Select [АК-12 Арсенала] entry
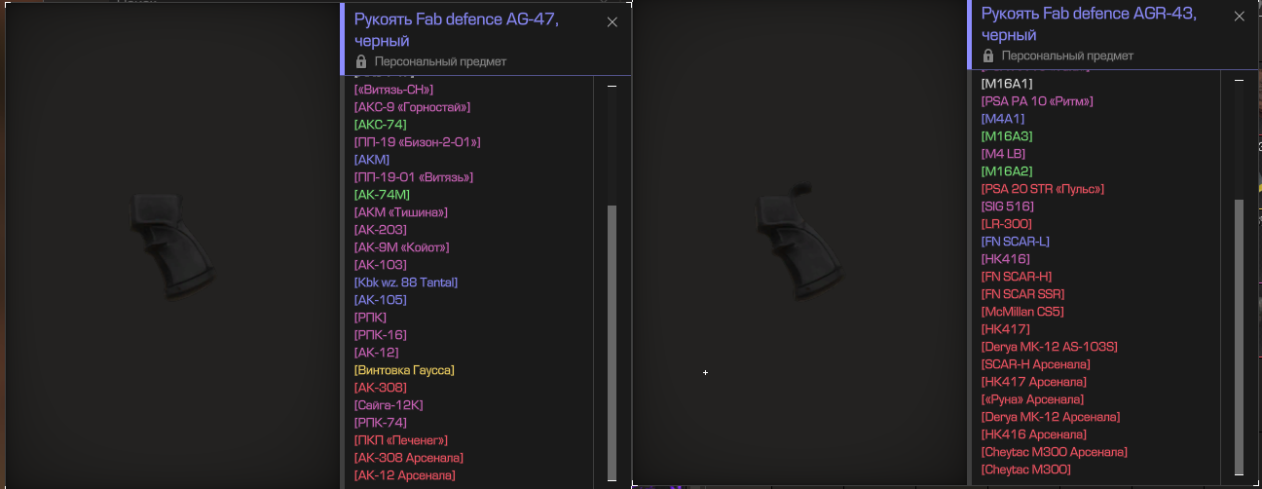Viewport: 1262px width, 489px height. 404,475
